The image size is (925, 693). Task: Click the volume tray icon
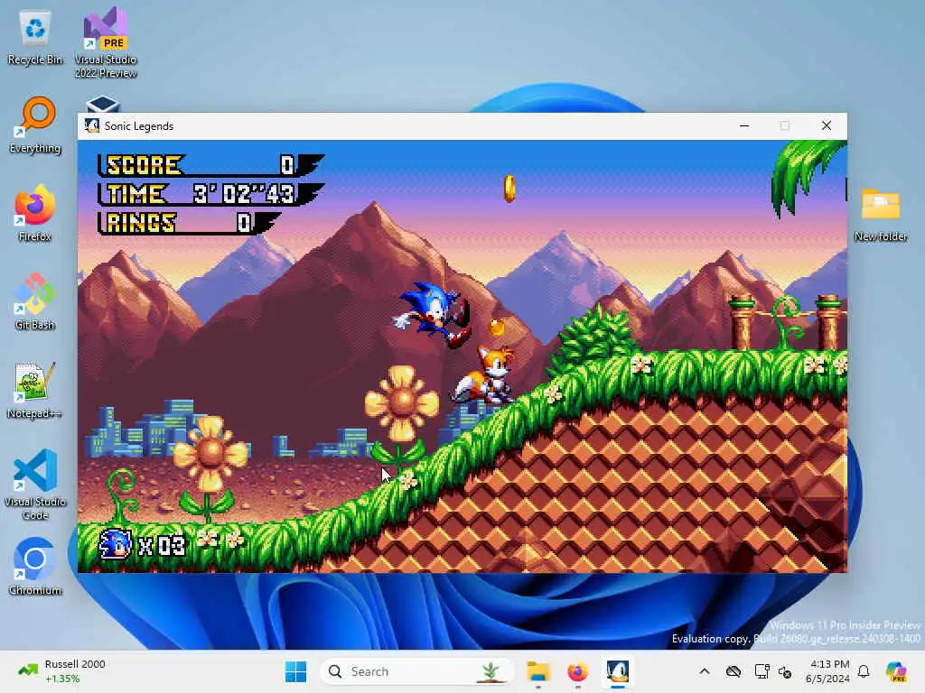point(785,671)
